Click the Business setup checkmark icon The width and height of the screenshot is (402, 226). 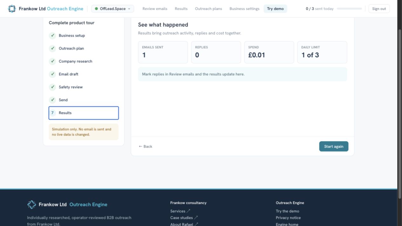pos(53,36)
